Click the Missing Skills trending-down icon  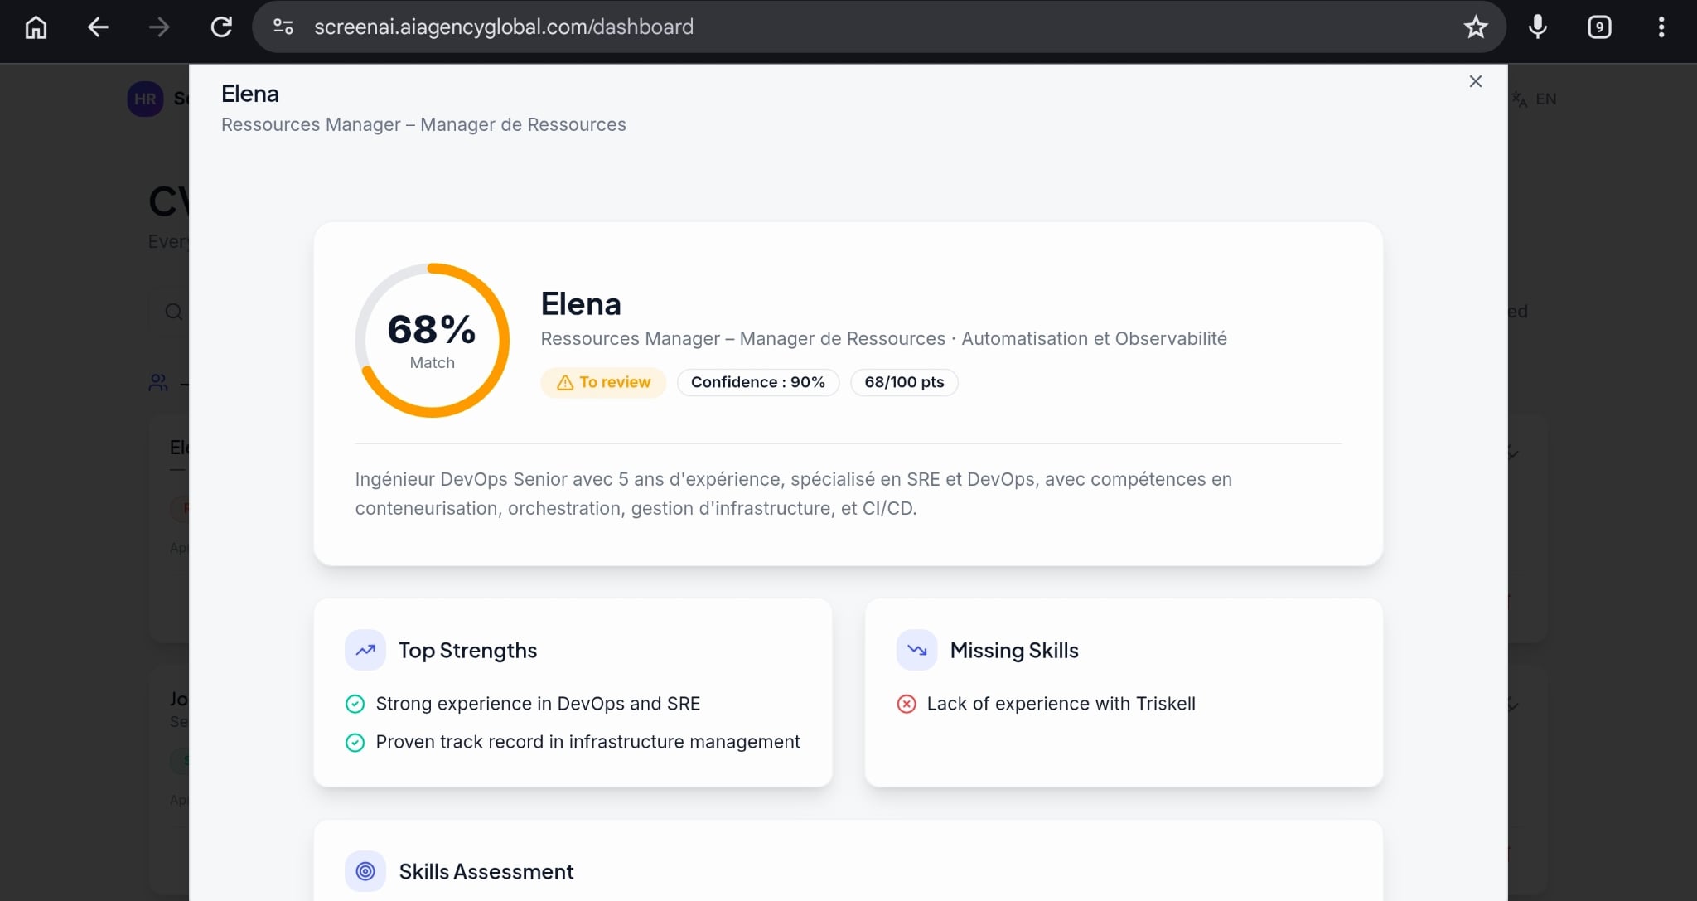coord(916,651)
